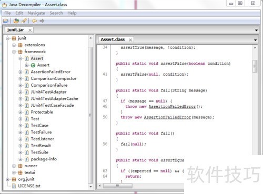Image resolution: width=263 pixels, height=194 pixels.
Task: Select JUnit4TestAdapterCache in the tree
Action: [55, 99]
